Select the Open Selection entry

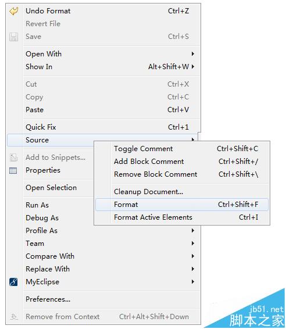pyautogui.click(x=51, y=188)
